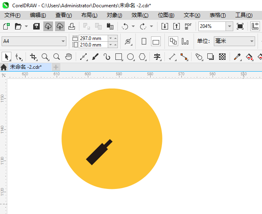262x214 pixels.
Task: Pick the Eyedropper tool
Action: [x=237, y=57]
